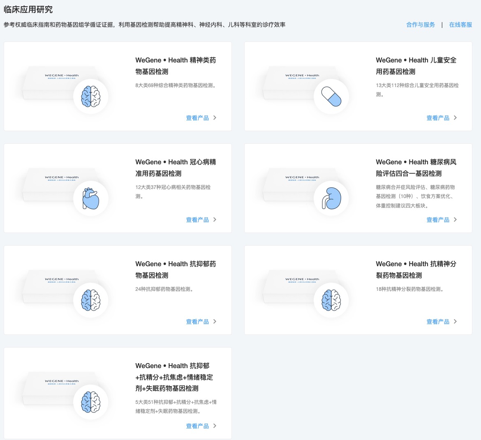Click description '13大类112种综合儿童安全用药基因检测。'

pyautogui.click(x=417, y=90)
